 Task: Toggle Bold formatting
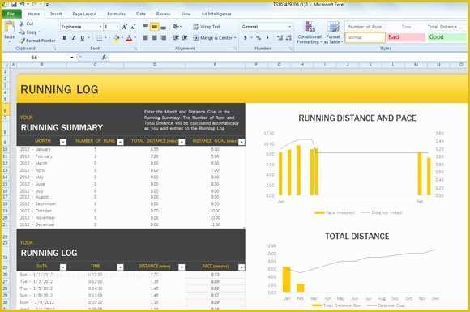[x=65, y=38]
